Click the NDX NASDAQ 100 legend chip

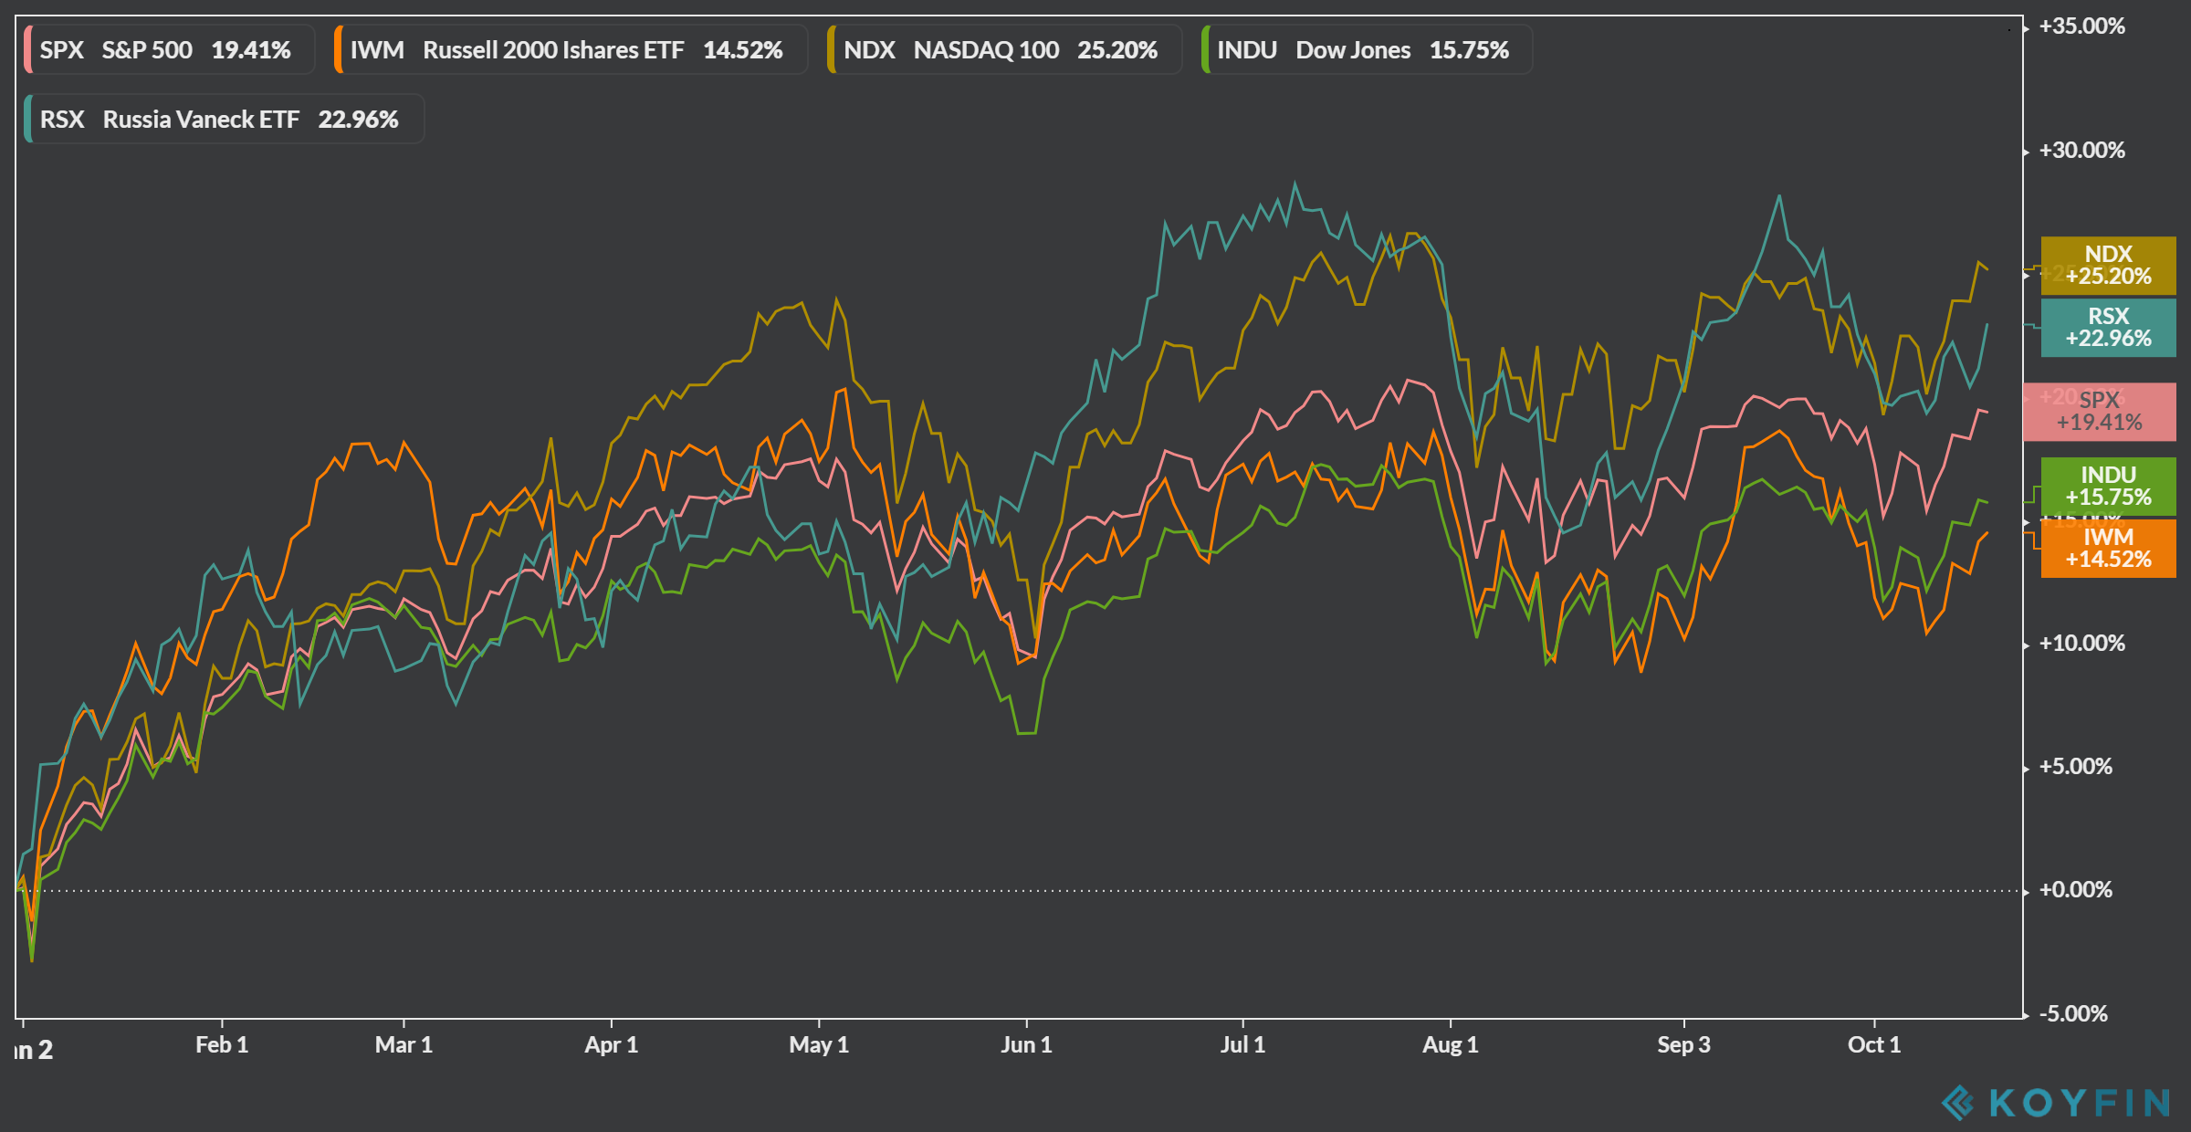(1004, 49)
